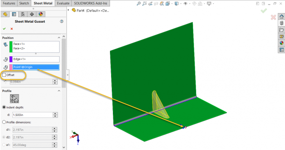This screenshot has width=285, height=150.
Task: Click the pink point color swatch
Action: click(11, 67)
